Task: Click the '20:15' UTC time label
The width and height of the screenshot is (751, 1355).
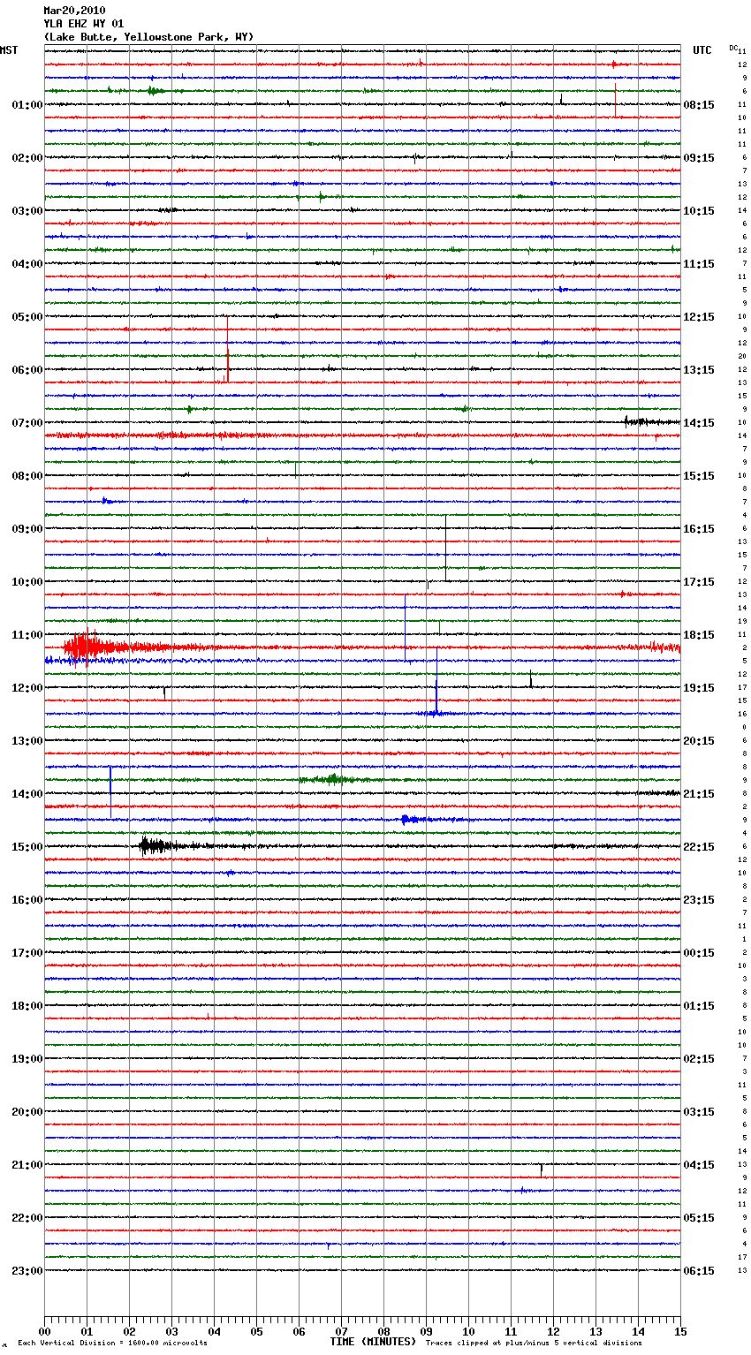Action: (x=699, y=741)
